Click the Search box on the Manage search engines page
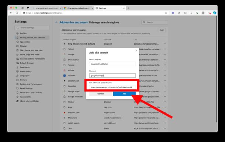Viewport: 225px width, 142px height. pos(155,22)
